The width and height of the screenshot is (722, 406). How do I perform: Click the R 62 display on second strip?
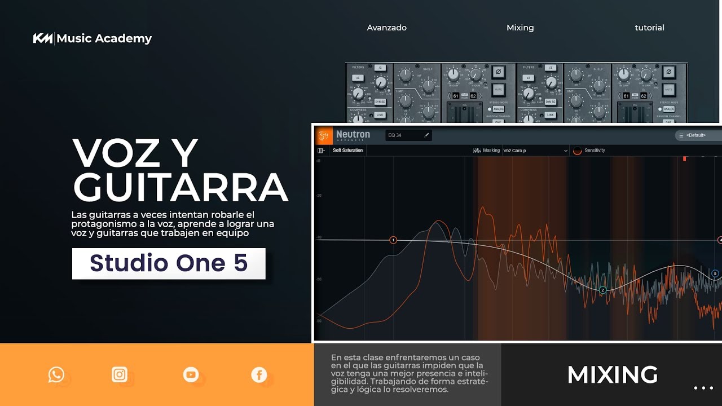644,96
